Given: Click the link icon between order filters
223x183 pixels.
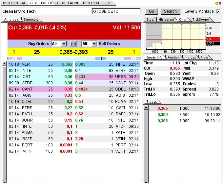Looking at the screenshot, I should [x=73, y=44].
